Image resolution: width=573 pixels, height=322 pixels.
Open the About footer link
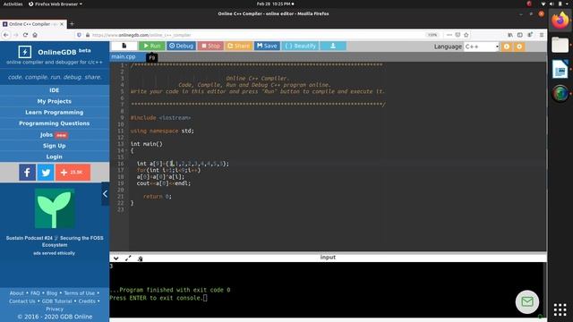point(16,293)
